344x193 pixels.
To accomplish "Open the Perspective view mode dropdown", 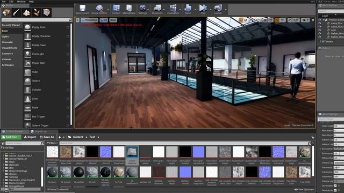I will click(90, 20).
